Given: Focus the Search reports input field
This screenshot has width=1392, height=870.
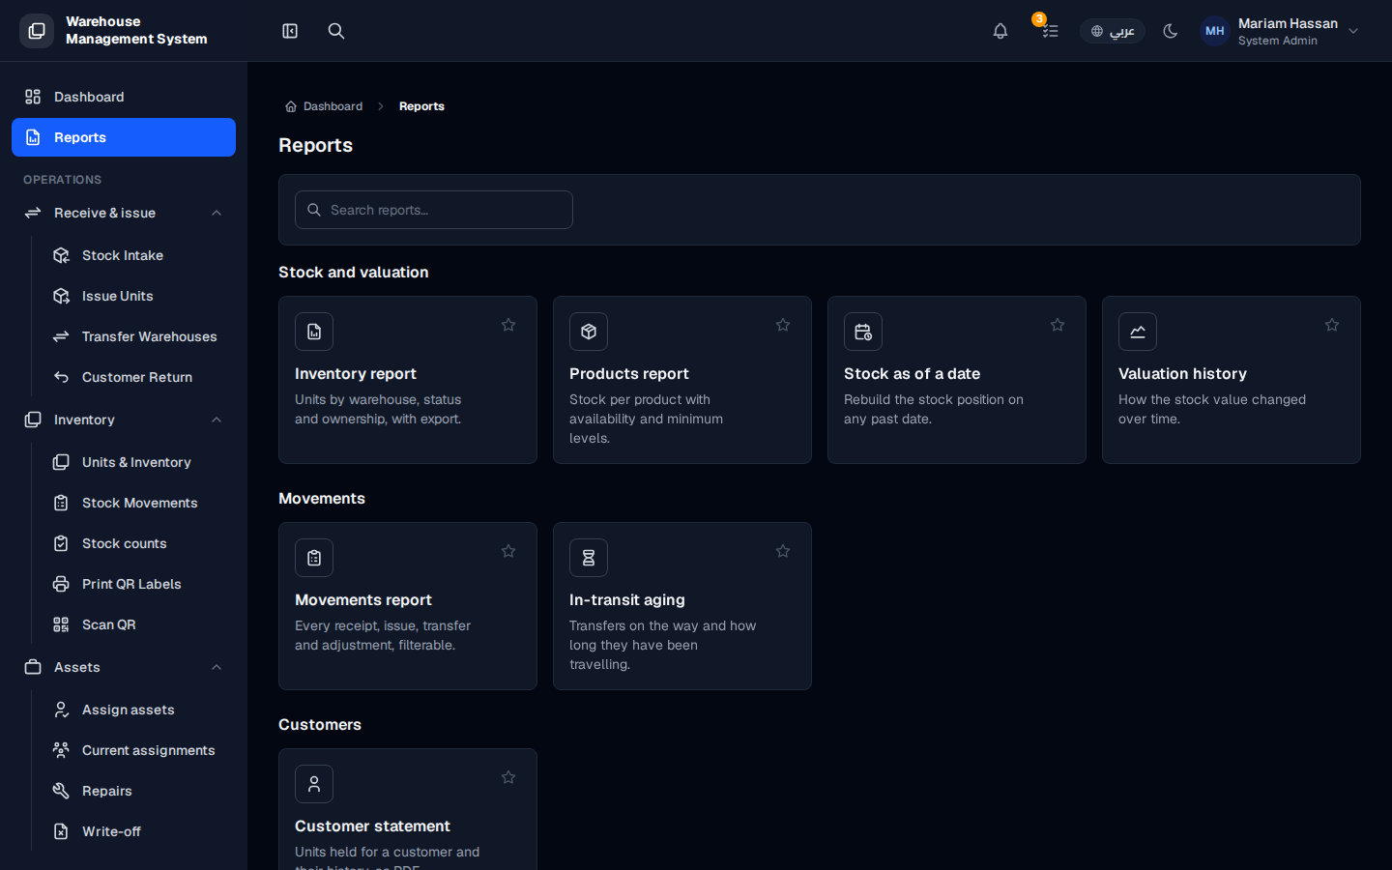Looking at the screenshot, I should (x=434, y=210).
